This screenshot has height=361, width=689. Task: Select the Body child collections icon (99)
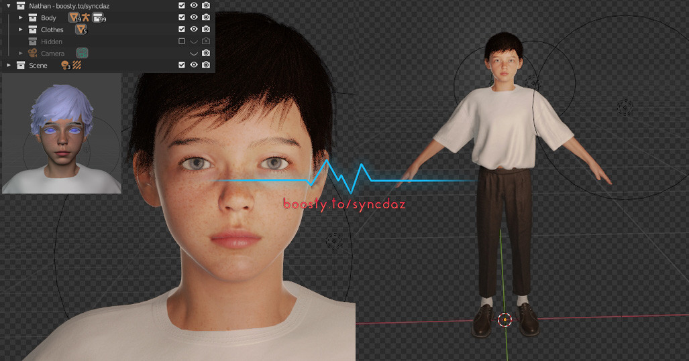(99, 17)
